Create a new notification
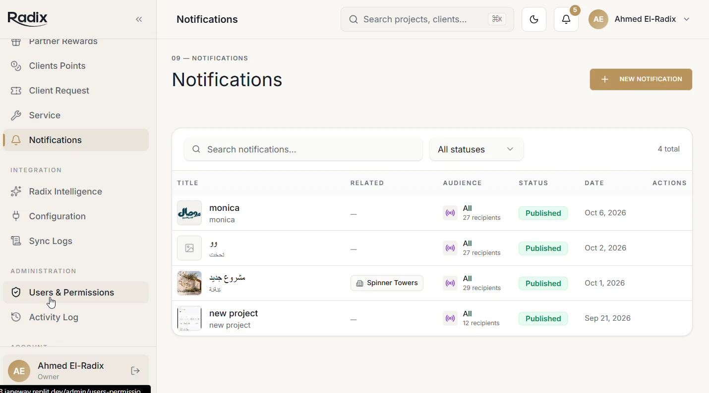This screenshot has height=393, width=709. pyautogui.click(x=641, y=79)
